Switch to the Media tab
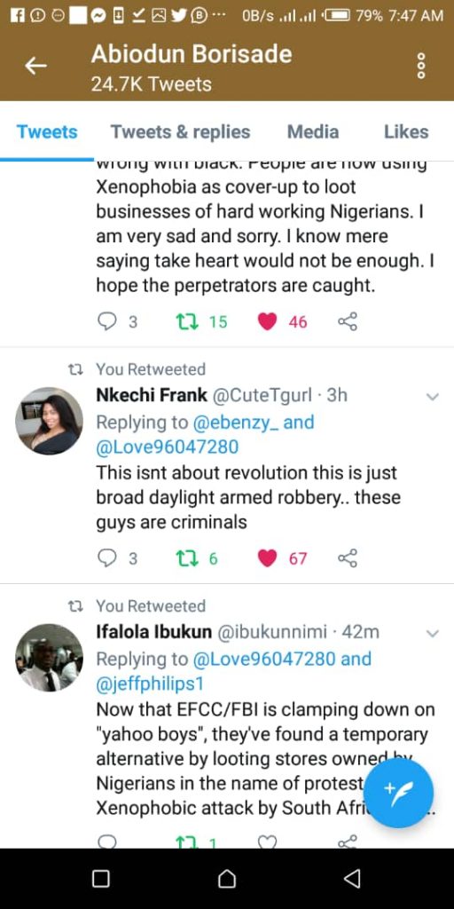The height and width of the screenshot is (909, 454). coord(313,131)
